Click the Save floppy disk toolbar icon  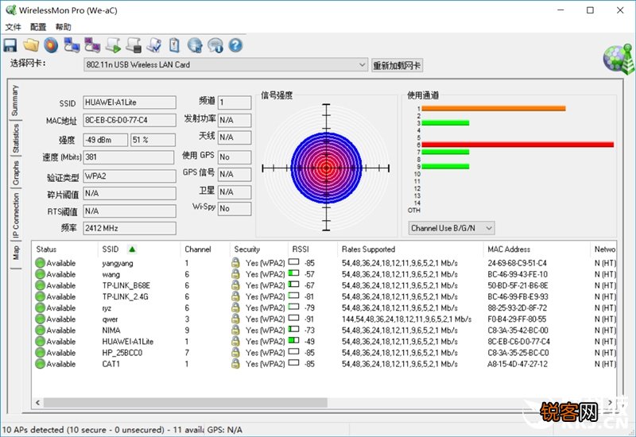pos(10,45)
